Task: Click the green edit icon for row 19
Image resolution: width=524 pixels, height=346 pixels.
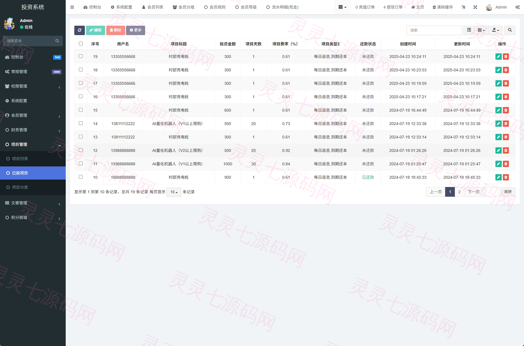Action: [x=498, y=57]
